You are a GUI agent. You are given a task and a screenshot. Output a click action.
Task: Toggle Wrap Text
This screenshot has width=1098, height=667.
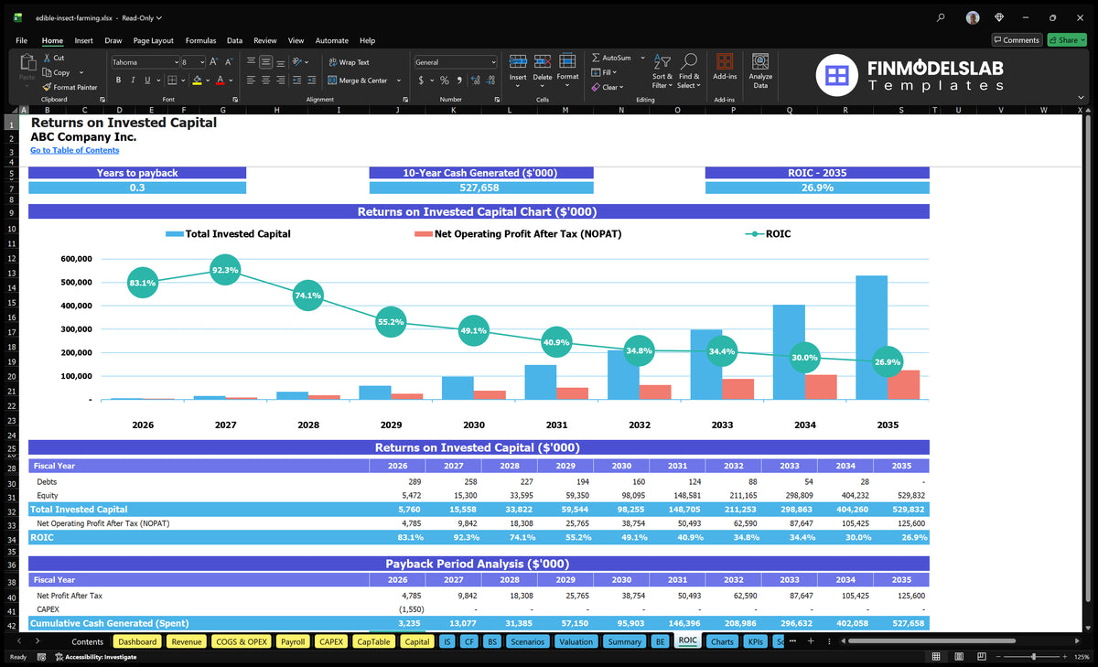point(349,62)
